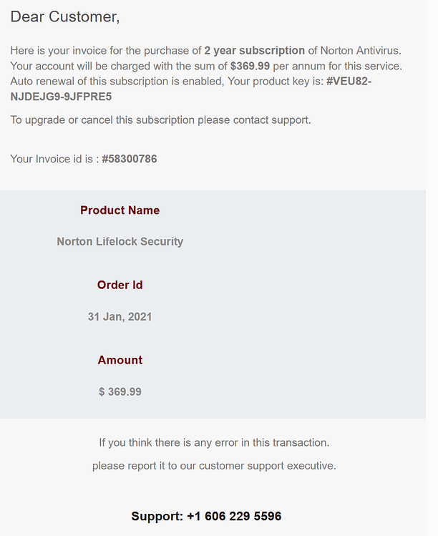The height and width of the screenshot is (536, 438).
Task: Click the product key starting with #VEU82-
Action: 349,82
